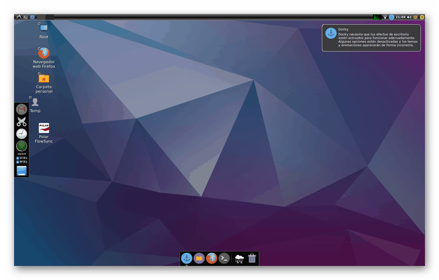The width and height of the screenshot is (439, 280).
Task: Open file manager from bottom dock
Action: coord(199,258)
